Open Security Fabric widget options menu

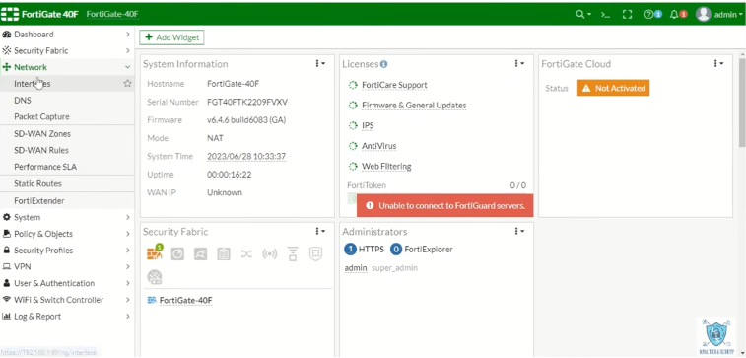click(x=320, y=232)
